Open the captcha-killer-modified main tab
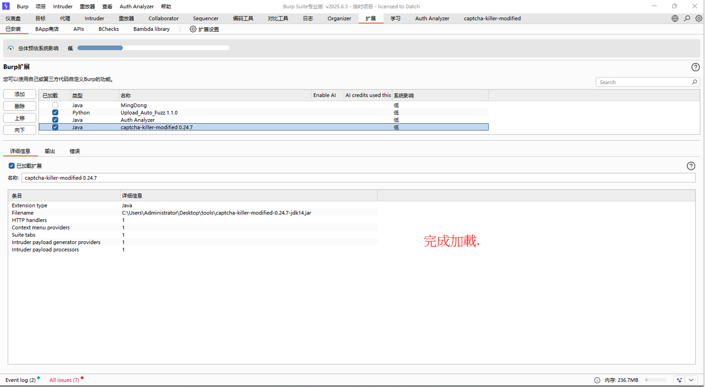 click(x=492, y=18)
